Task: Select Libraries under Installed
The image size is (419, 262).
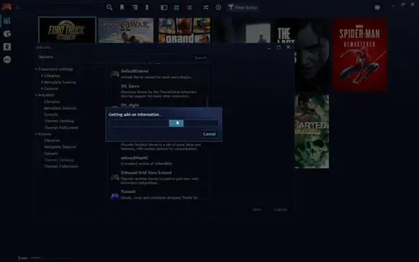Action: click(x=52, y=102)
